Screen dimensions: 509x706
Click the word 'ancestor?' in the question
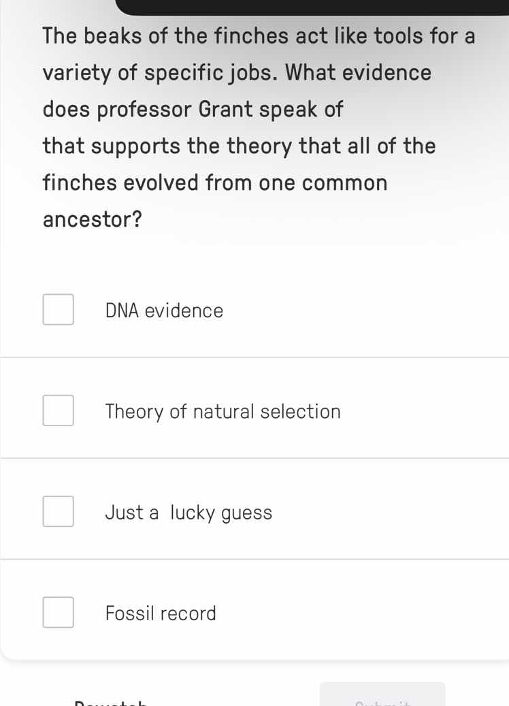point(93,219)
